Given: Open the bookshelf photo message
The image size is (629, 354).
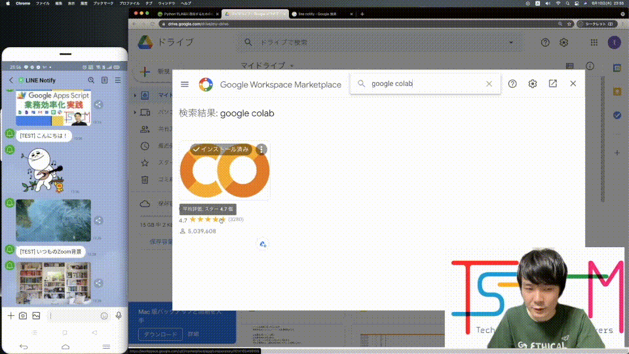Looking at the screenshot, I should coord(53,283).
